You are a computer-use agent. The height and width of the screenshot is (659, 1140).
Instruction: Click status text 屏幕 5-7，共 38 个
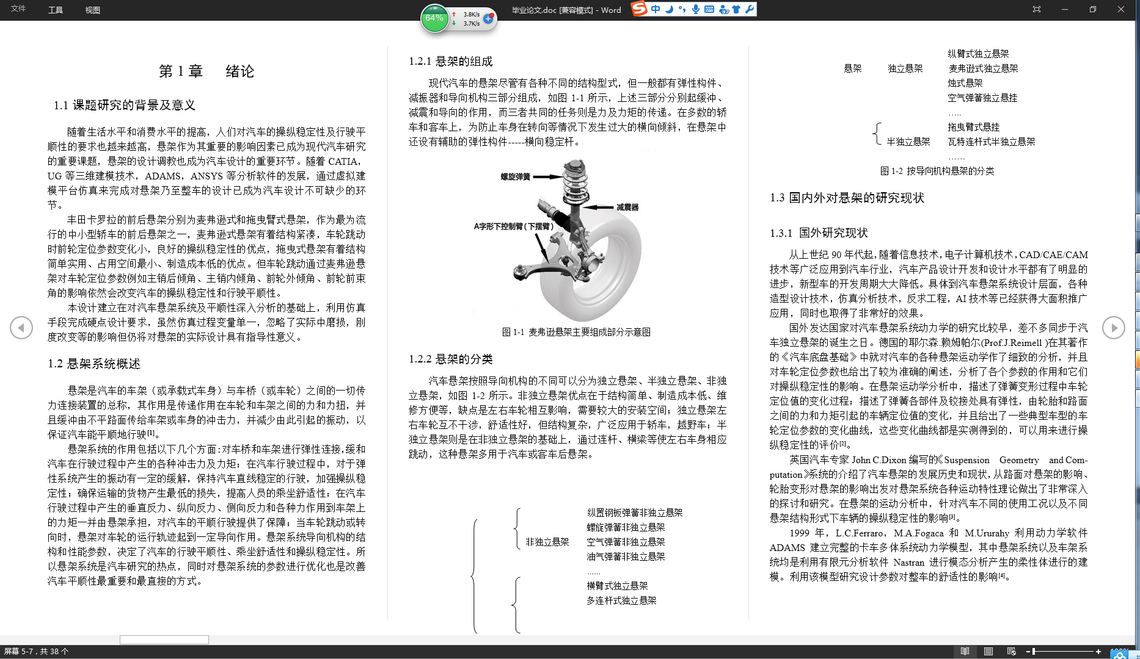tap(37, 652)
